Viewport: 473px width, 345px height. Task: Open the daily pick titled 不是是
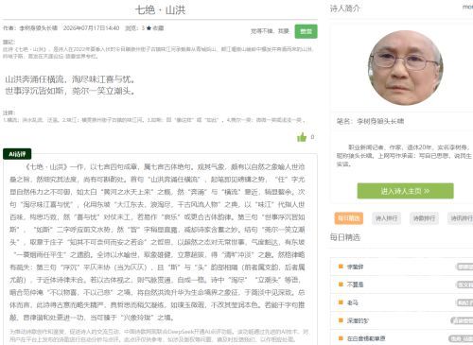pos(355,285)
